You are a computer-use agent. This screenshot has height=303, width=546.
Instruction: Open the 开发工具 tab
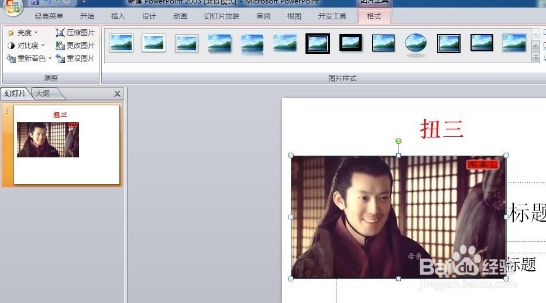[332, 16]
